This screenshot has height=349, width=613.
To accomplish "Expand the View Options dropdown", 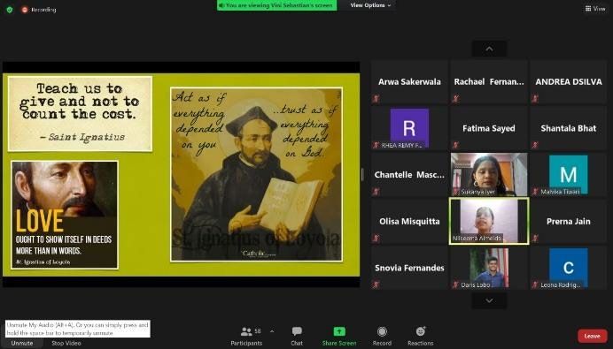I will [369, 5].
